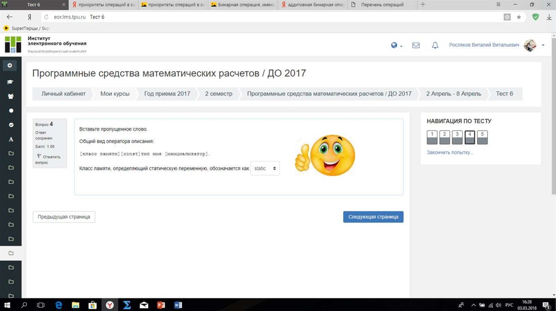Jump to question 4 in test navigation
The image size is (556, 311).
click(x=470, y=137)
